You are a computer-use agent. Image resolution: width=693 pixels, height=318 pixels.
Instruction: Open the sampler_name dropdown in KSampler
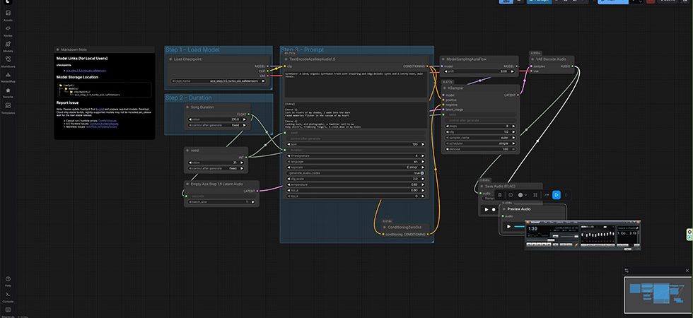tap(479, 139)
